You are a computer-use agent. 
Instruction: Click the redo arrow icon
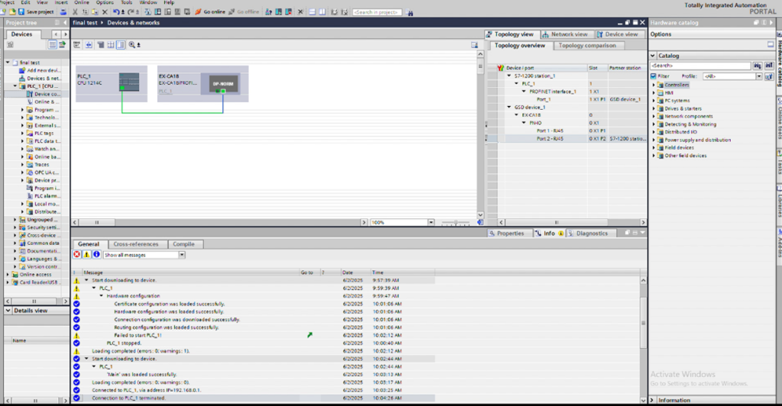pyautogui.click(x=131, y=11)
